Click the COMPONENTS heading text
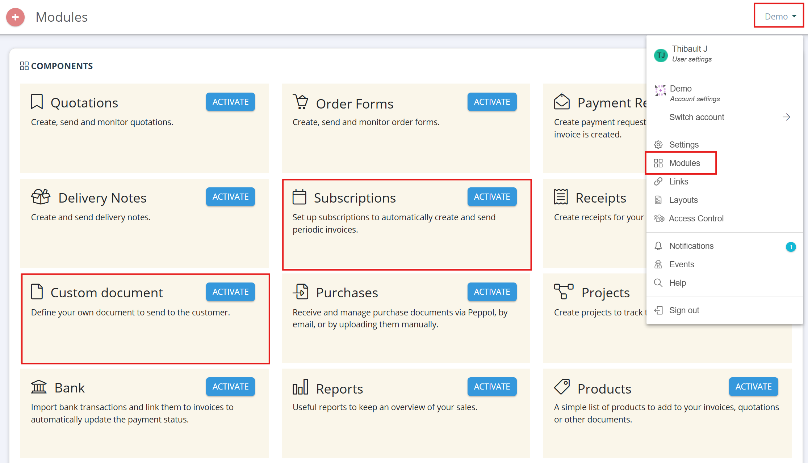808x463 pixels. tap(62, 66)
